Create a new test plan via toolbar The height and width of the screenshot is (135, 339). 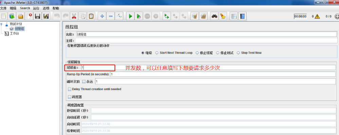click(x=3, y=16)
